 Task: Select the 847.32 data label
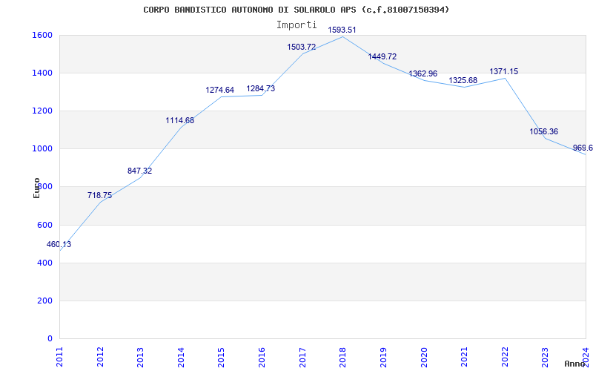point(139,171)
